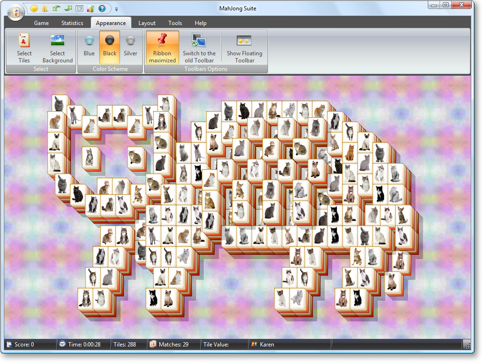Start a new game with the sun icon
Image resolution: width=484 pixels, height=363 pixels.
pos(34,9)
